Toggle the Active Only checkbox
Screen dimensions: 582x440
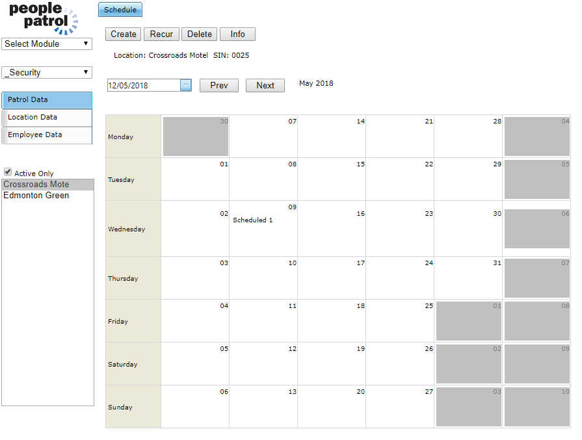pyautogui.click(x=8, y=173)
